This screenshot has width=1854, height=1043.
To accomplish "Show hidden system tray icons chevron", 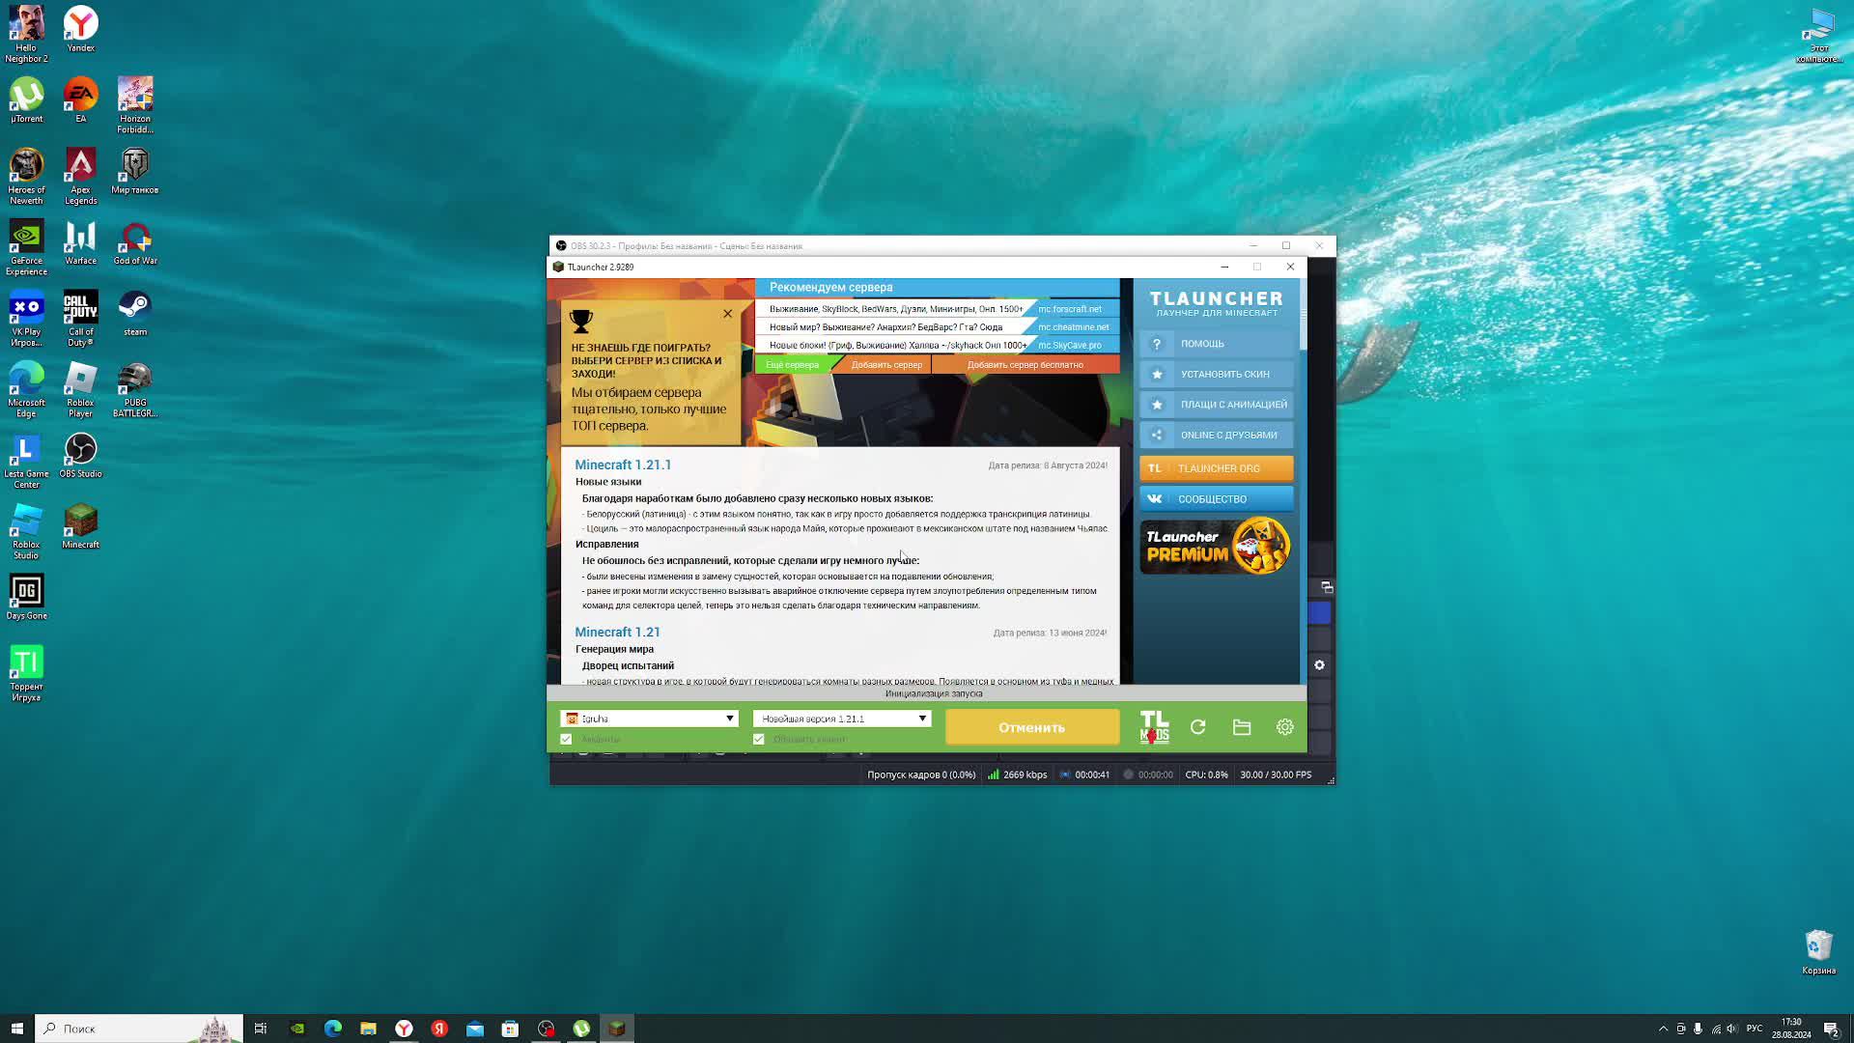I will tap(1663, 1029).
